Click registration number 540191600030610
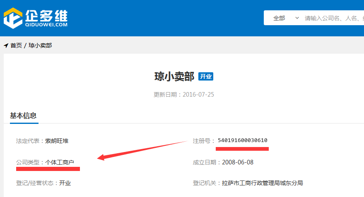Image resolution: width=364 pixels, height=197 pixels. click(x=242, y=140)
